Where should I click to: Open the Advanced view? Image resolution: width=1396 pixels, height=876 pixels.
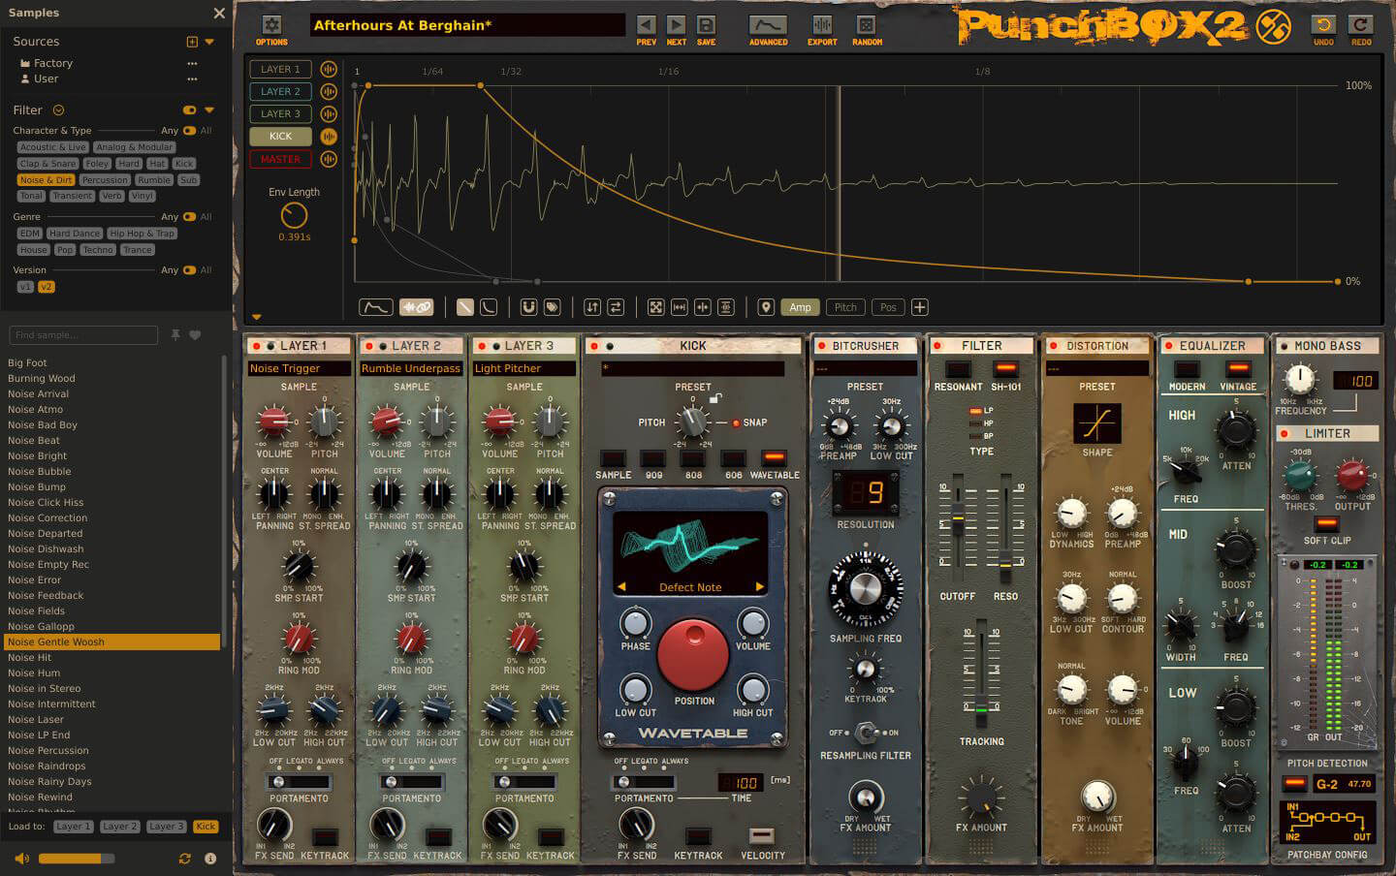tap(768, 25)
